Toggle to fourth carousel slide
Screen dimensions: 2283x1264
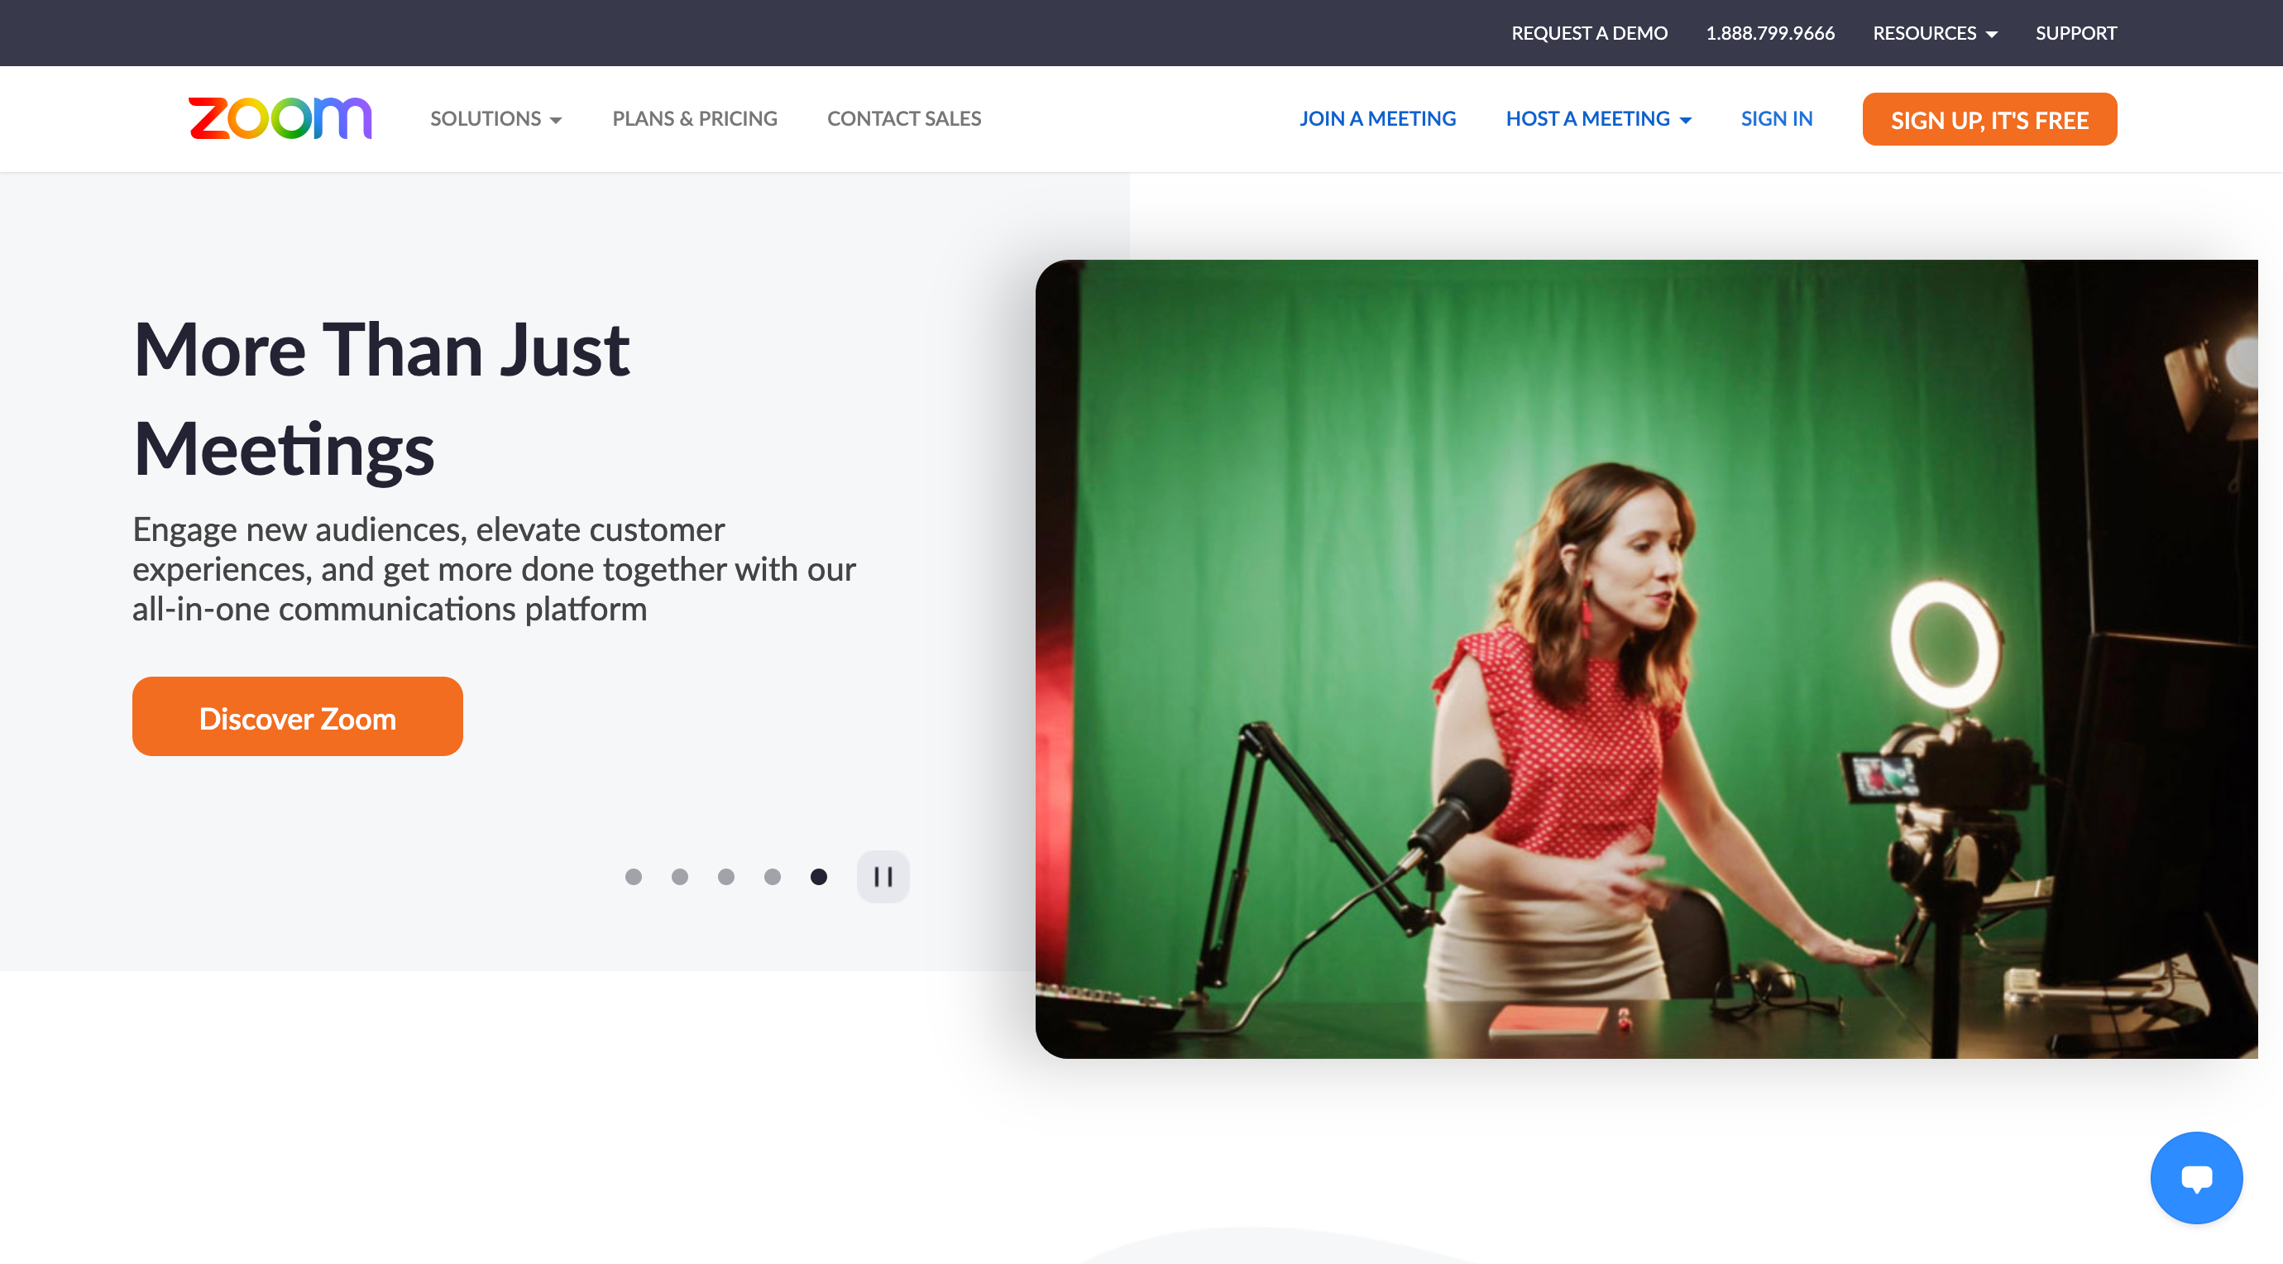(x=773, y=876)
